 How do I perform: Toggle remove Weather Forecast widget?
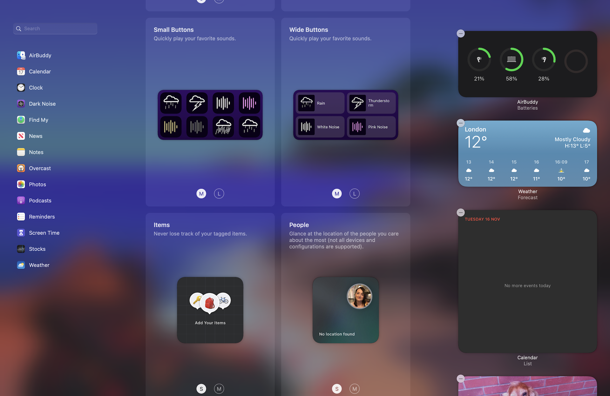[461, 122]
